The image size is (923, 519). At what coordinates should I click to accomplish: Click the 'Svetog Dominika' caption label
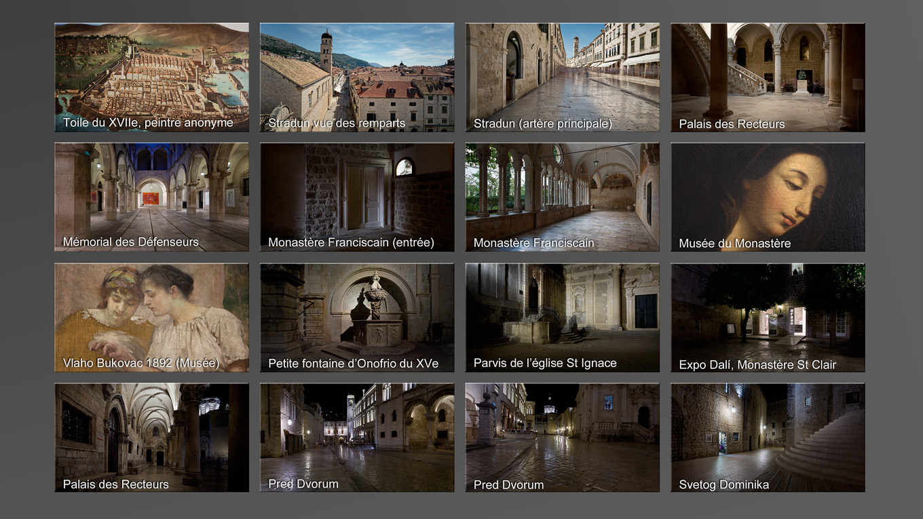click(723, 484)
